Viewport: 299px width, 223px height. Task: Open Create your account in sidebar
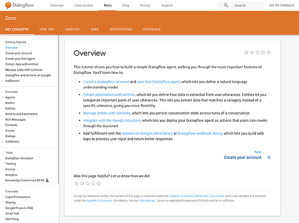tap(19, 53)
